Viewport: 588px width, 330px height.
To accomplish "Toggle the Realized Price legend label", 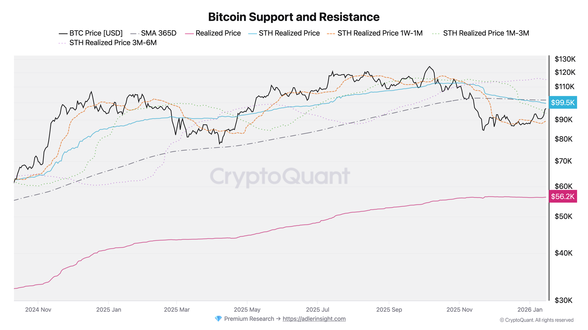I will click(218, 33).
